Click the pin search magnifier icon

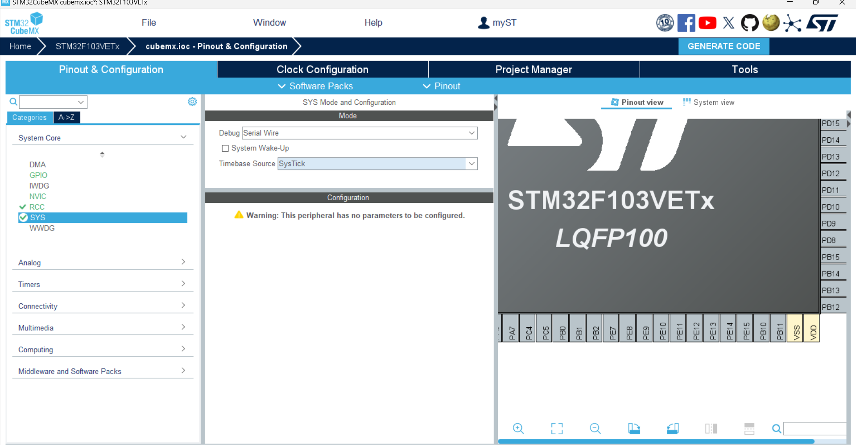point(777,429)
